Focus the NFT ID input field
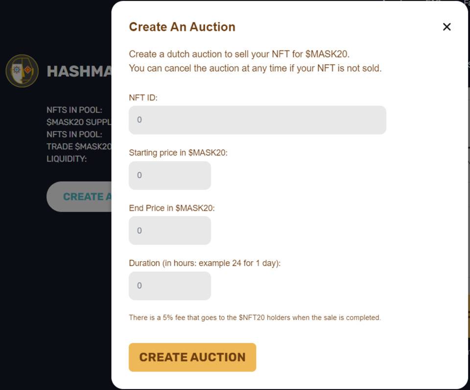The width and height of the screenshot is (470, 390). pyautogui.click(x=257, y=120)
